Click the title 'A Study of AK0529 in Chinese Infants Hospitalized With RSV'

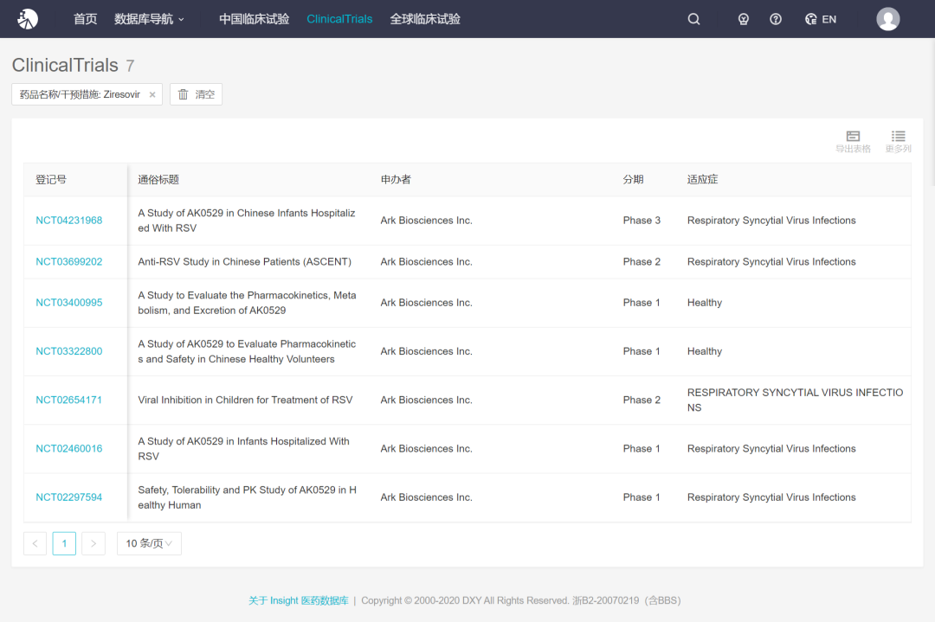coord(246,221)
